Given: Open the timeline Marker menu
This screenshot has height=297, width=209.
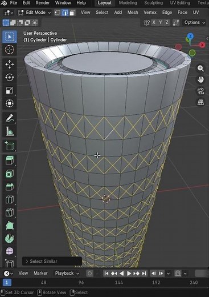Looking at the screenshot, I should pyautogui.click(x=40, y=273).
